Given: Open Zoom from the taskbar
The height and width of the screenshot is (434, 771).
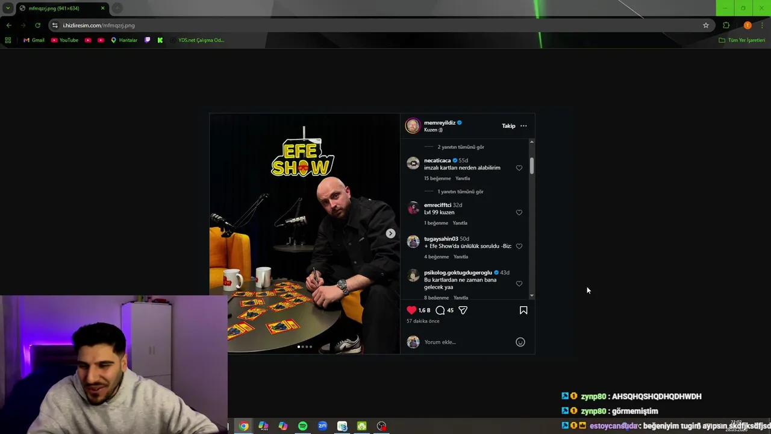Looking at the screenshot, I should pos(322,426).
